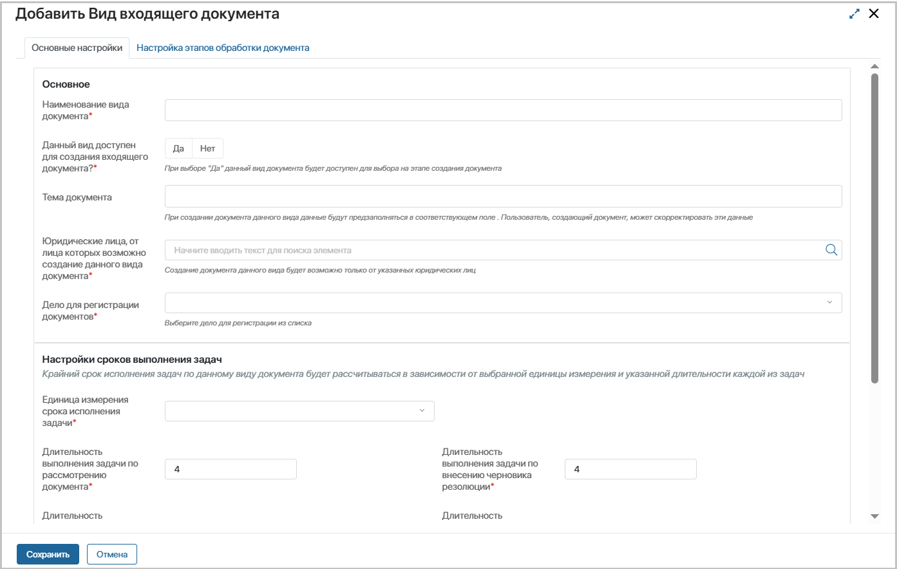Viewport: 897px width, 569px height.
Task: Click the draft resolution duration field
Action: click(630, 469)
